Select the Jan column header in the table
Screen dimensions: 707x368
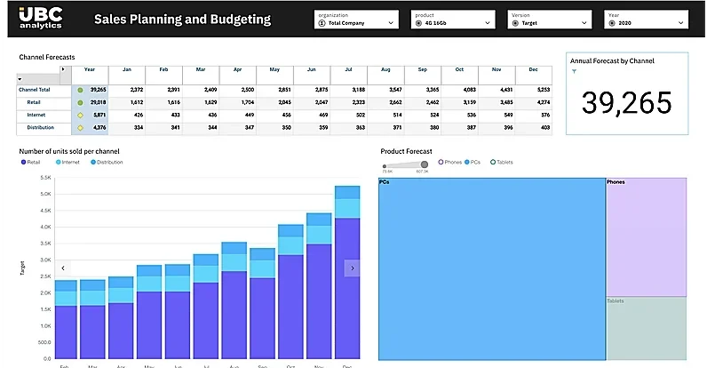click(126, 69)
